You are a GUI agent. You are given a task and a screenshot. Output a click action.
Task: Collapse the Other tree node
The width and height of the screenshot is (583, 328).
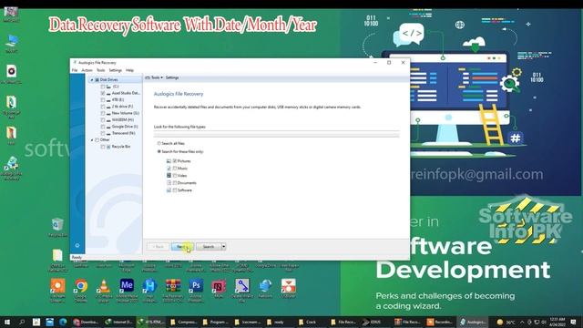(x=92, y=140)
